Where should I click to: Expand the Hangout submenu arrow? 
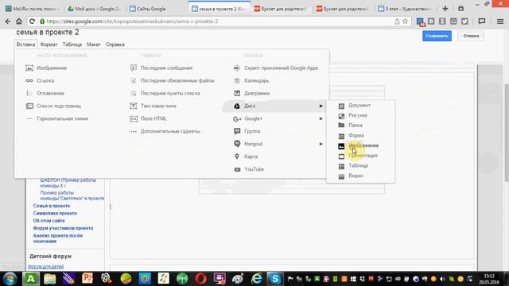coord(321,144)
